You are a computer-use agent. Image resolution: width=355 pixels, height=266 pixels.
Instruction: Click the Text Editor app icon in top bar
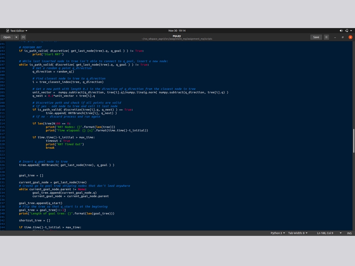click(8, 31)
